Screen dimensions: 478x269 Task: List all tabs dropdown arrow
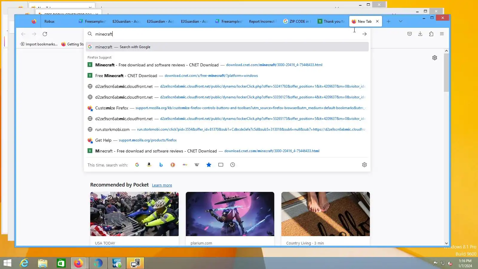(x=401, y=22)
